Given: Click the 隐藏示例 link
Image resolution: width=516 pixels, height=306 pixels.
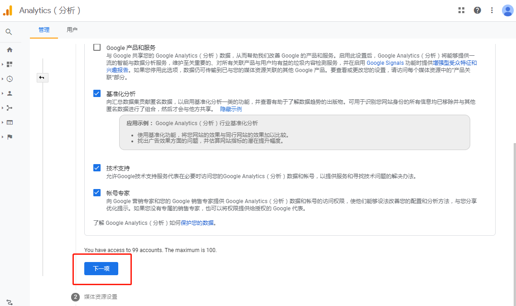Looking at the screenshot, I should (x=231, y=109).
